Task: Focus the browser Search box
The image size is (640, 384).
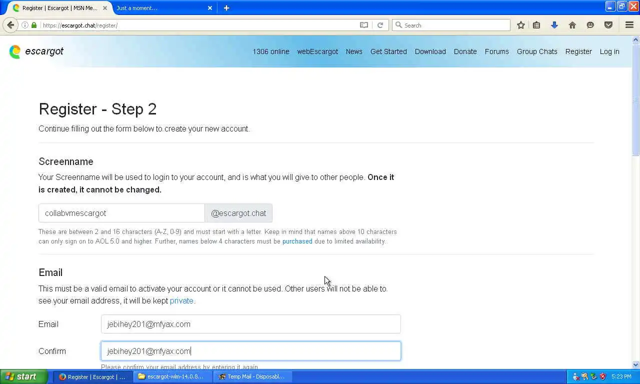Action: pyautogui.click(x=451, y=25)
